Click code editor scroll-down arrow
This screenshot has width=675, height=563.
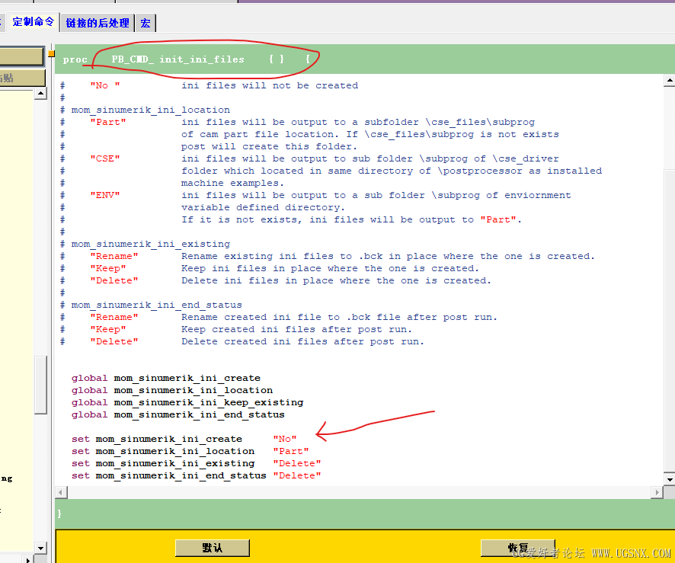click(x=670, y=479)
